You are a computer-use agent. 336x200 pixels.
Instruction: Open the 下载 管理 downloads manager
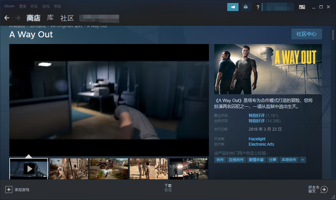pyautogui.click(x=168, y=188)
